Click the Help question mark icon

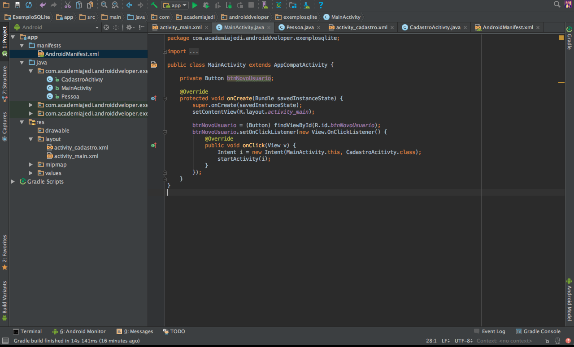[x=321, y=5]
